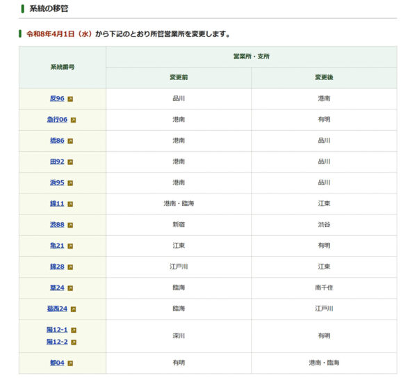The height and width of the screenshot is (378, 417).
Task: Click the external-link icon beside 葛西24
Action: 73,309
